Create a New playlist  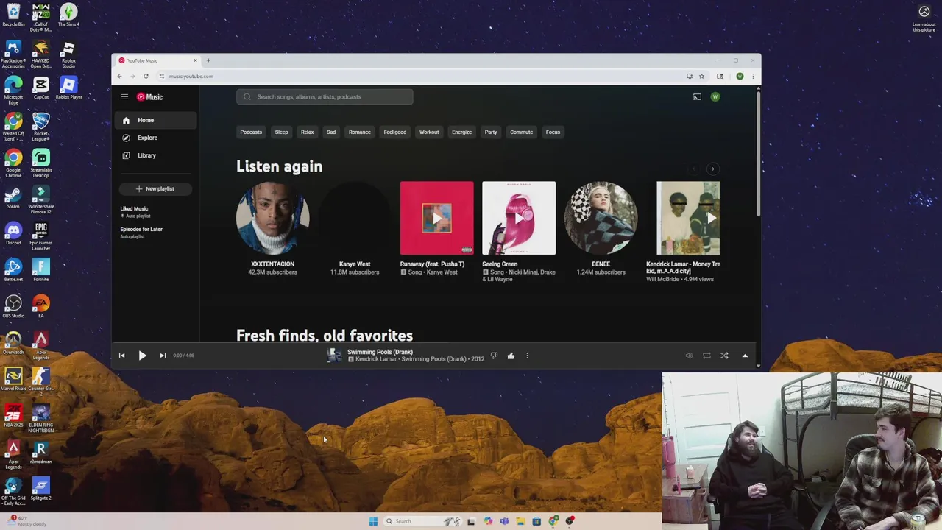[x=155, y=189]
